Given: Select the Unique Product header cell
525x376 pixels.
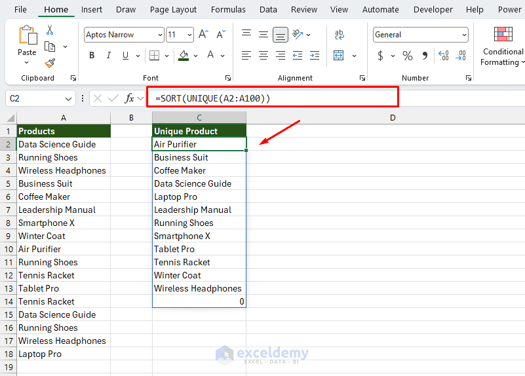Looking at the screenshot, I should [199, 131].
